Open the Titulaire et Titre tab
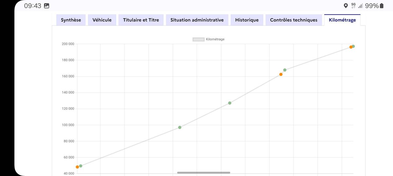 pos(141,20)
